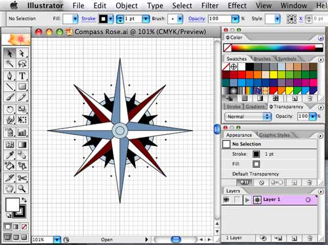328x245 pixels.
Task: Open the Object menu
Action: (127, 5)
